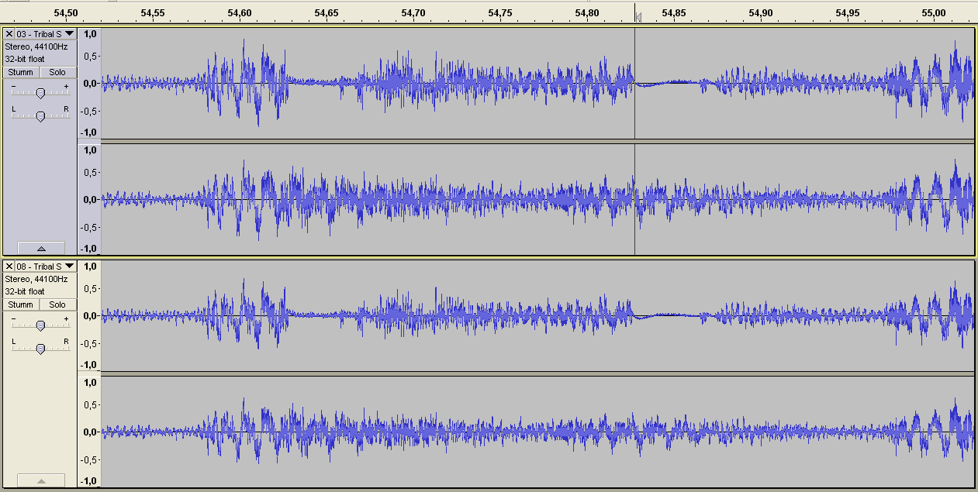Click the 'Stereo, 44100Hz' text of track 03
This screenshot has height=492, width=978.
[36, 46]
